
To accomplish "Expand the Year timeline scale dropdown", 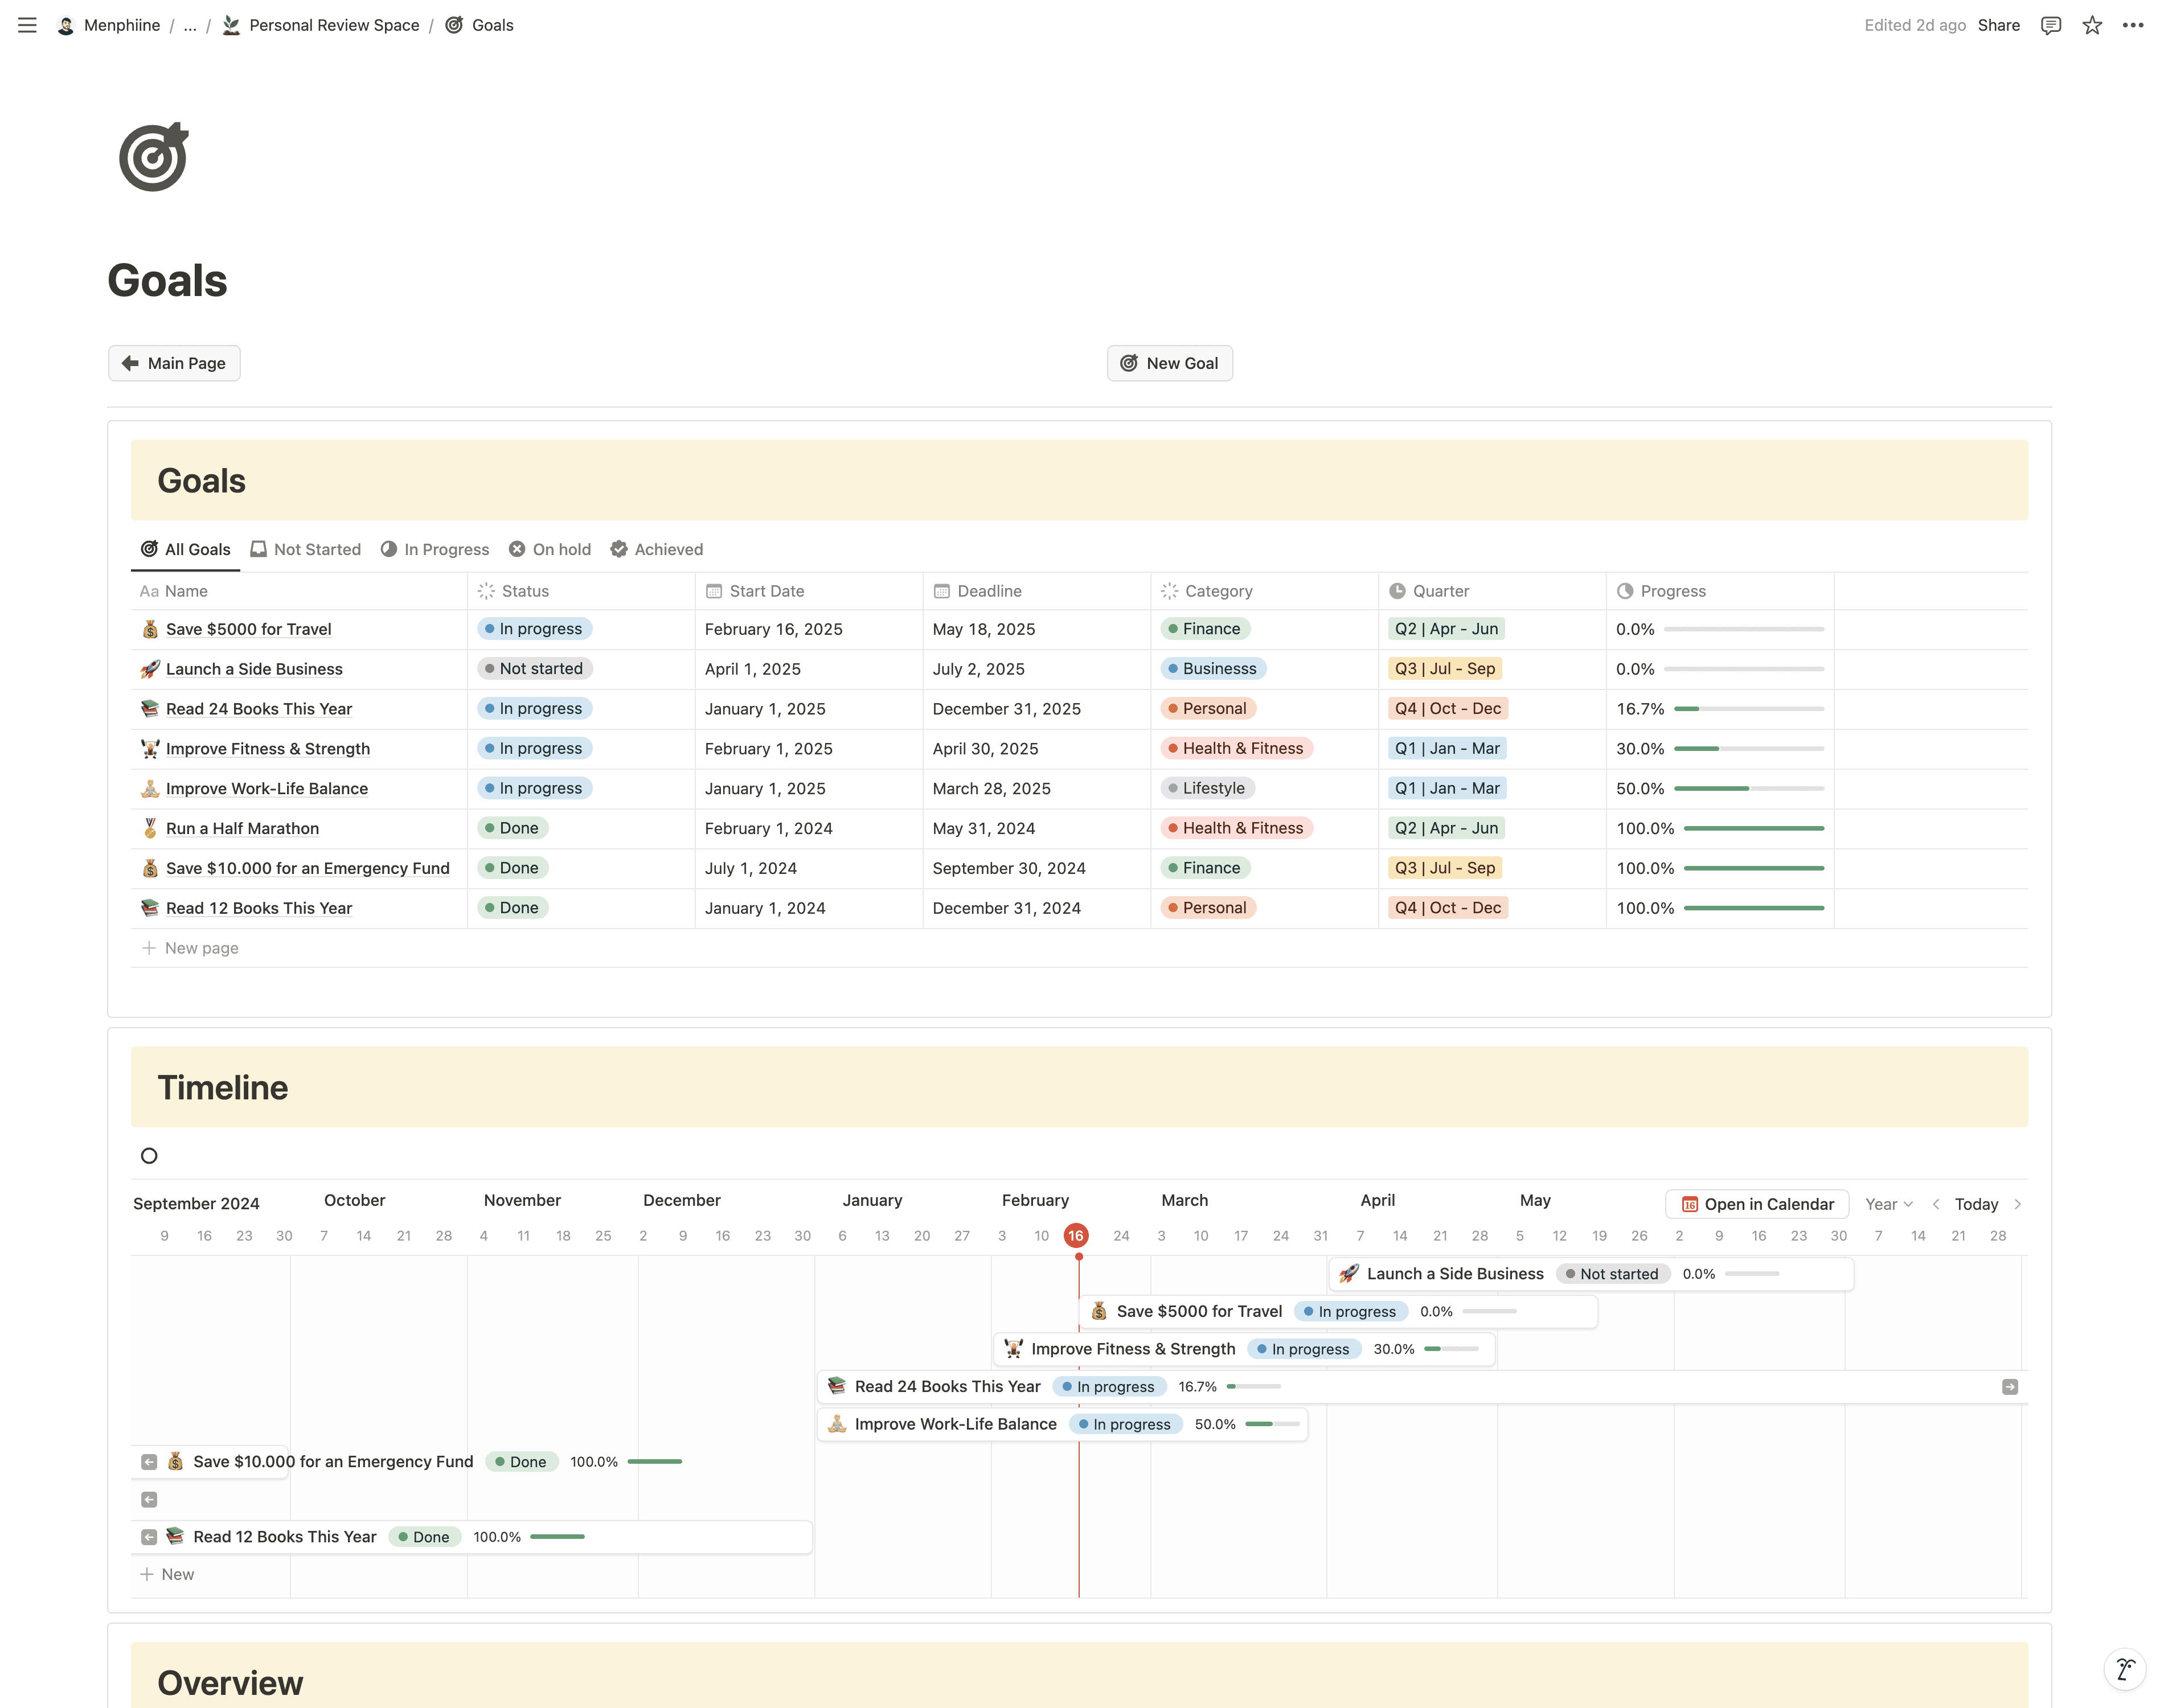I will [x=1888, y=1204].
